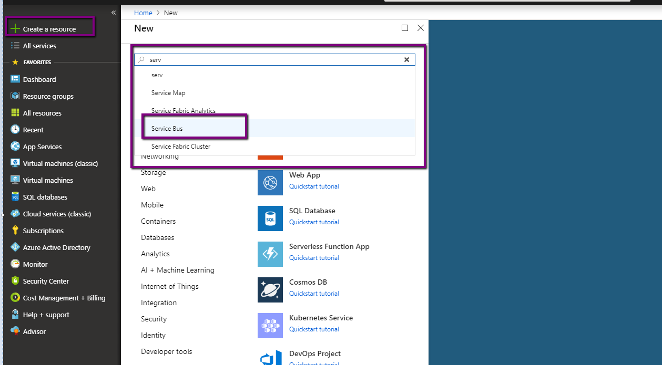Image resolution: width=662 pixels, height=365 pixels.
Task: Click the Create a resource plus icon
Action: [x=15, y=29]
